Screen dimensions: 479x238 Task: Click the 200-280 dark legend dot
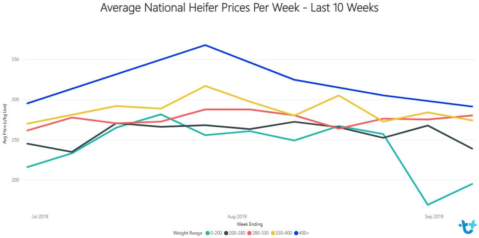coord(226,233)
